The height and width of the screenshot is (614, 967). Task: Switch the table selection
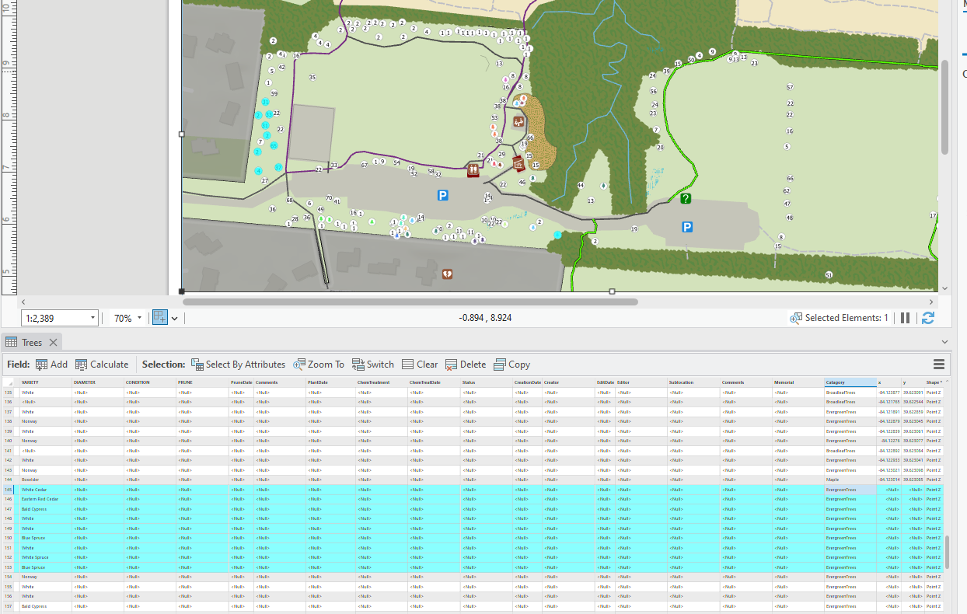pos(372,365)
